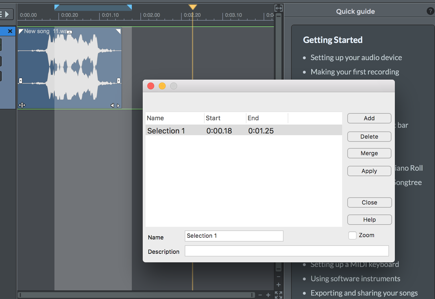Click the End column header
This screenshot has width=435, height=299.
[x=267, y=118]
